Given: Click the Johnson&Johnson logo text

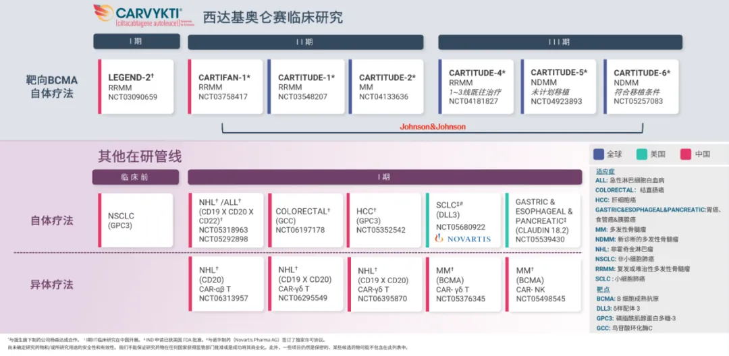Looking at the screenshot, I should [433, 127].
